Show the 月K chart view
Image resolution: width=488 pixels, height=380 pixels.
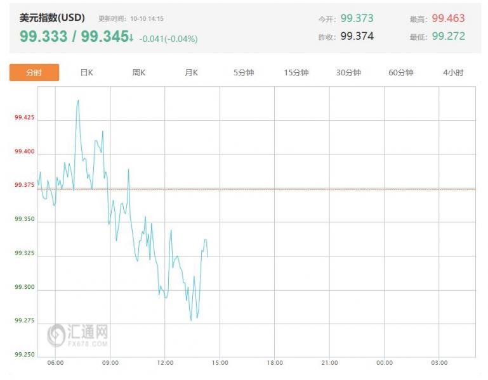click(191, 73)
